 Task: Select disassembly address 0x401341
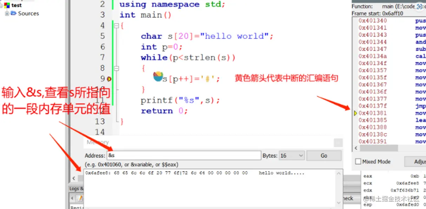click(373, 28)
